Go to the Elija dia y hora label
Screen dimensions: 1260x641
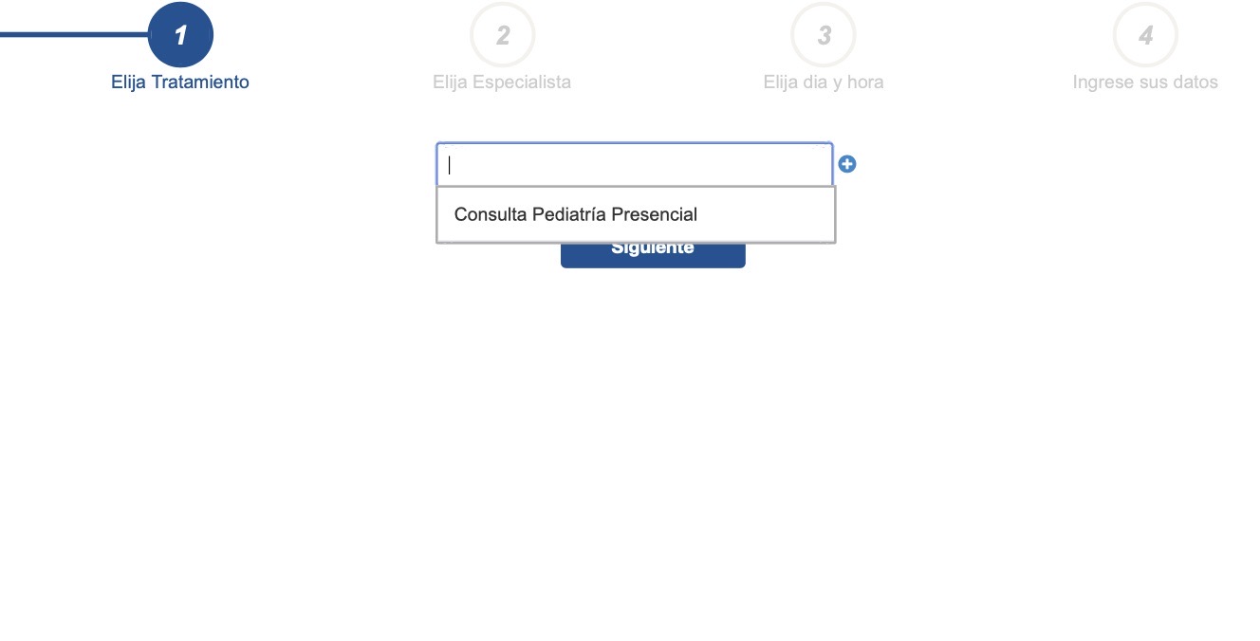[824, 82]
